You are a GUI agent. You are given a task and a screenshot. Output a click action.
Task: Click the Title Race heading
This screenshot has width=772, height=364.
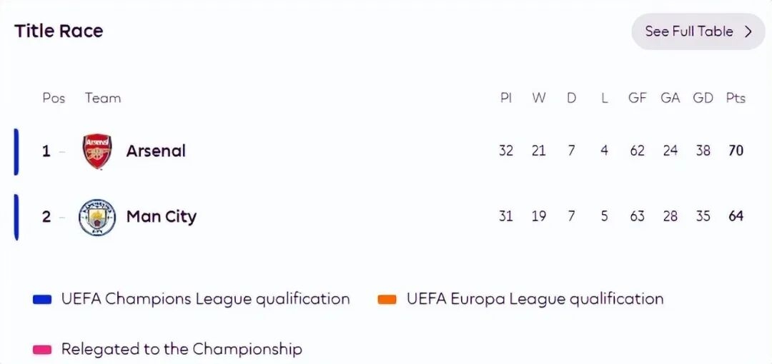point(59,31)
